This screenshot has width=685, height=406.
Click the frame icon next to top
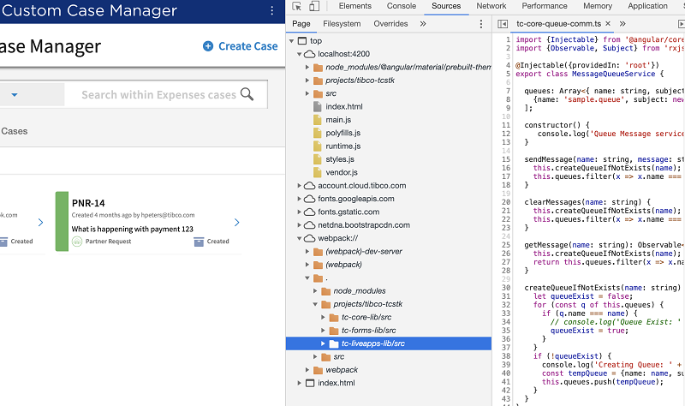point(302,41)
